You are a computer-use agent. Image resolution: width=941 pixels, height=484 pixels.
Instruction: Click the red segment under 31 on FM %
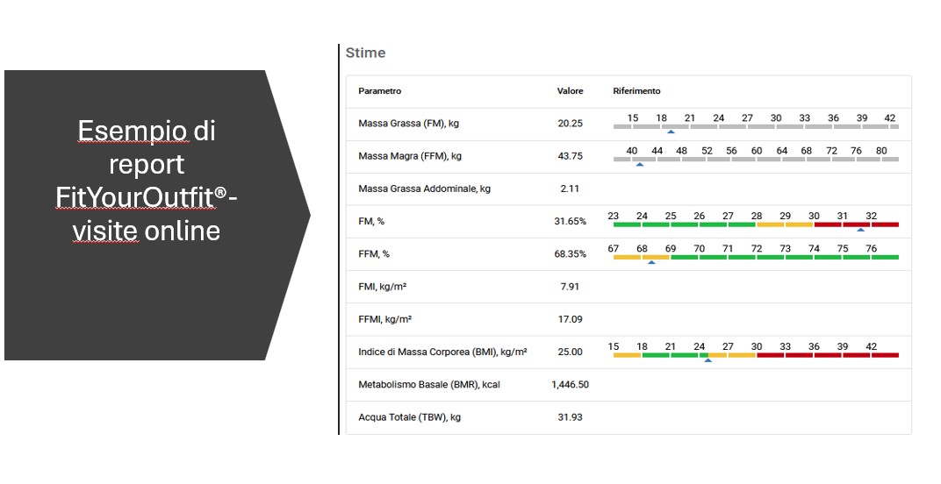856,225
